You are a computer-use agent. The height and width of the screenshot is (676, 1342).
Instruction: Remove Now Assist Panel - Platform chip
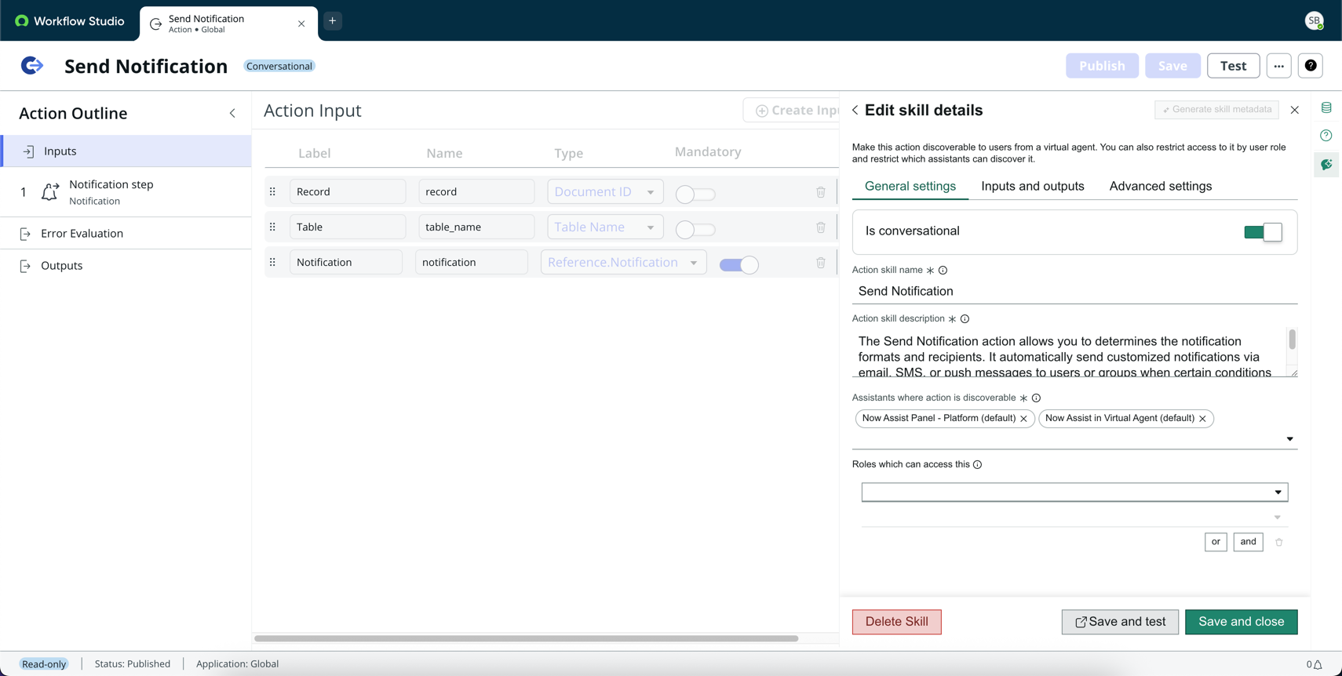tap(1023, 419)
